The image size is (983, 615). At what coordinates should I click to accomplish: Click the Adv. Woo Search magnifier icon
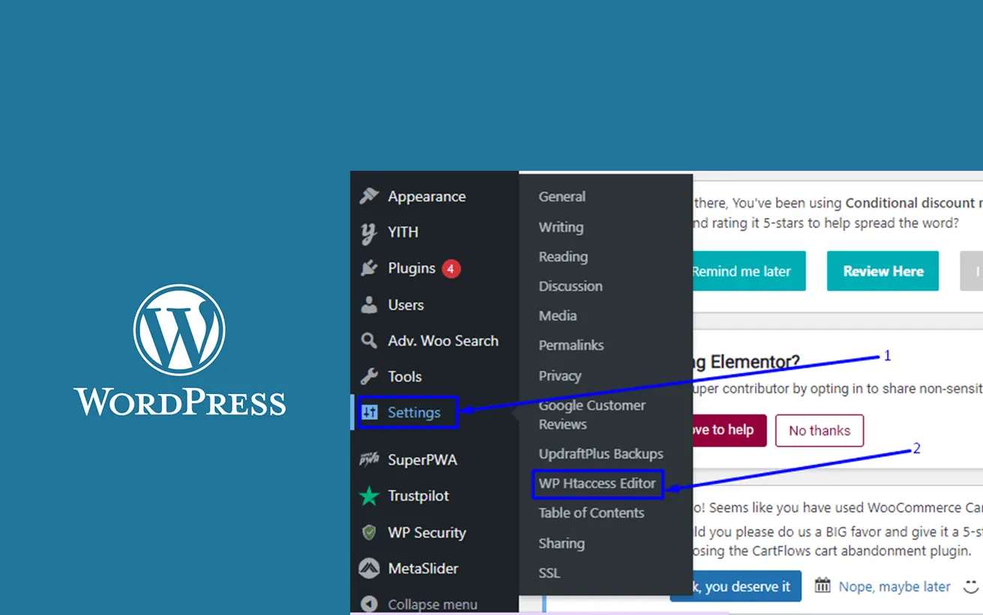[369, 341]
